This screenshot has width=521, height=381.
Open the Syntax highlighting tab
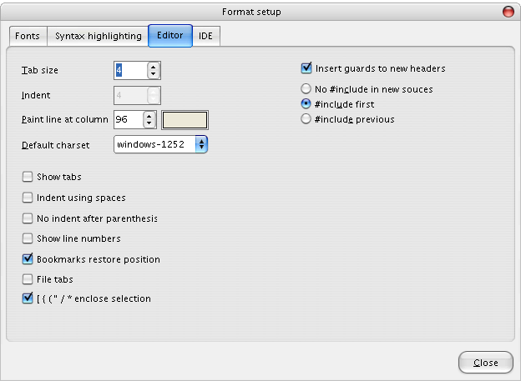coord(98,36)
